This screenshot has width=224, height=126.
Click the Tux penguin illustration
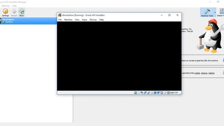point(210,36)
